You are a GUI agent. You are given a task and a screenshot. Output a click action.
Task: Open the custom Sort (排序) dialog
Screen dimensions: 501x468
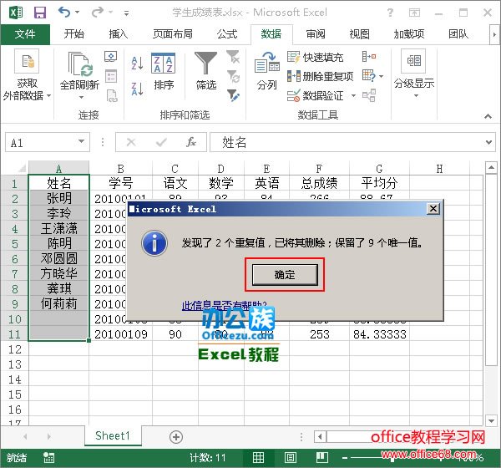tap(164, 71)
